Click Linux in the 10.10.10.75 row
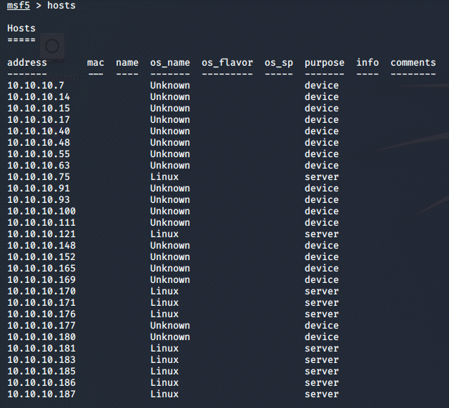The image size is (449, 408). [x=164, y=177]
